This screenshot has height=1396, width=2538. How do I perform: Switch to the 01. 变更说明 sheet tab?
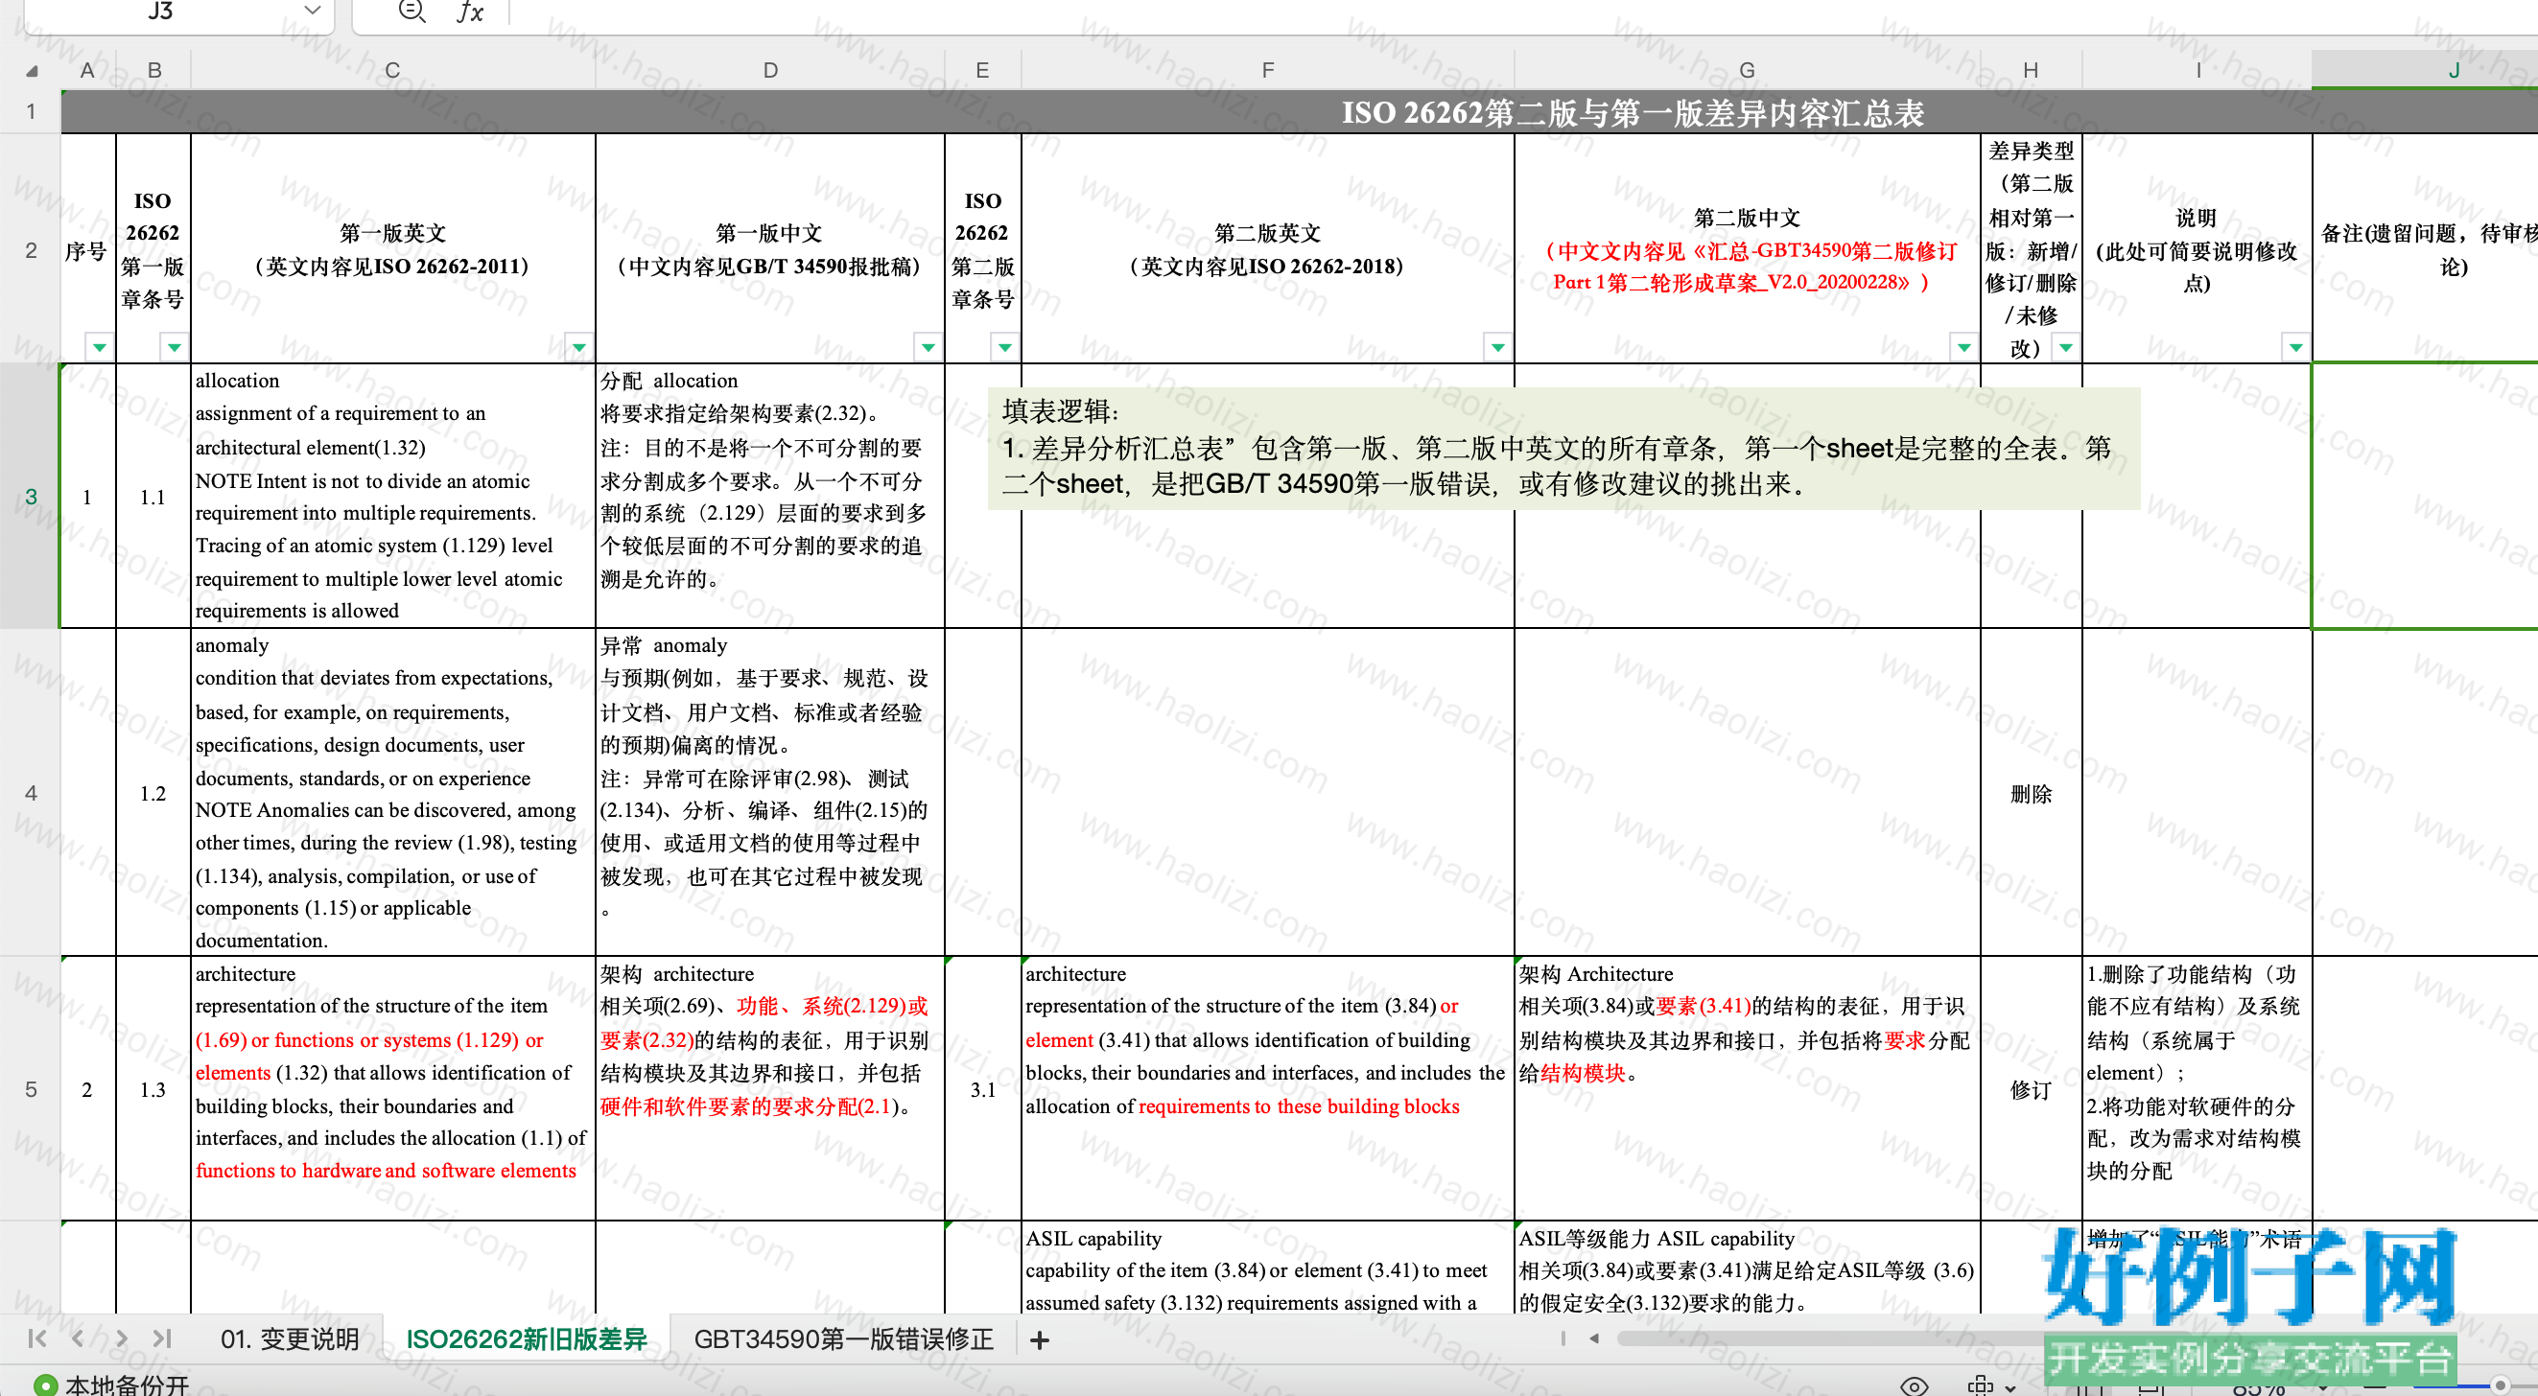click(x=290, y=1338)
